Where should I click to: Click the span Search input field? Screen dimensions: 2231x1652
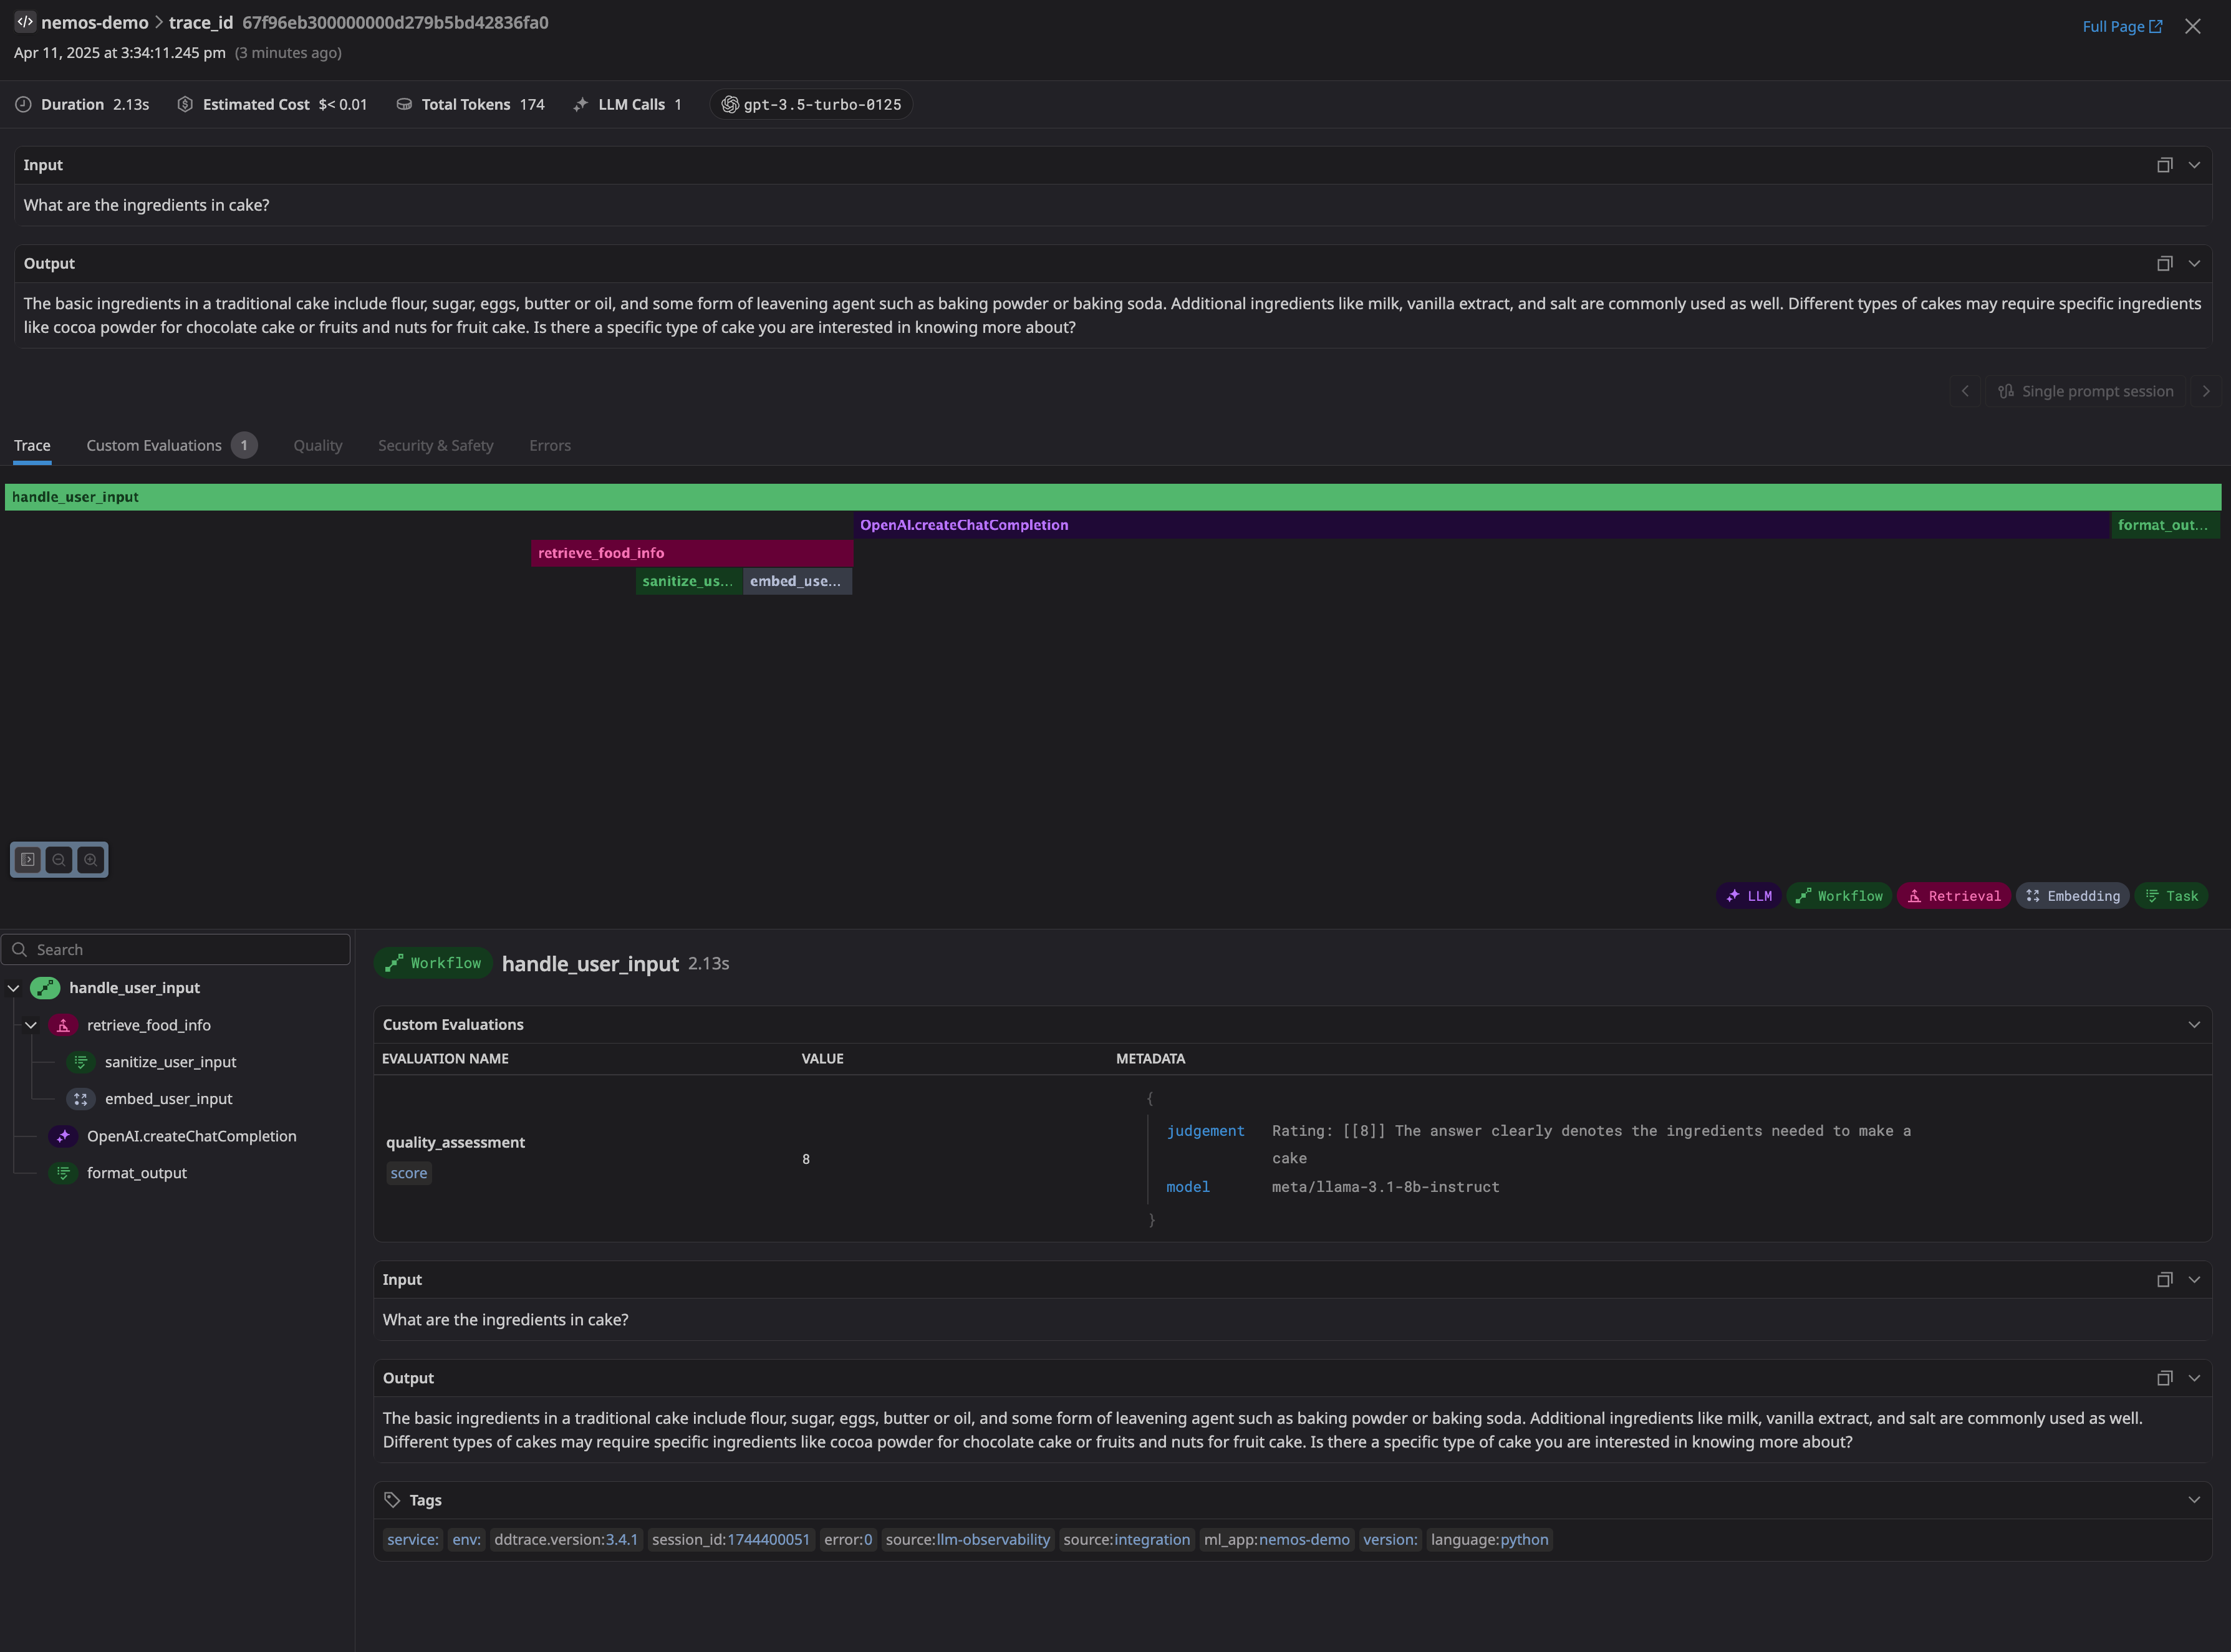[185, 950]
